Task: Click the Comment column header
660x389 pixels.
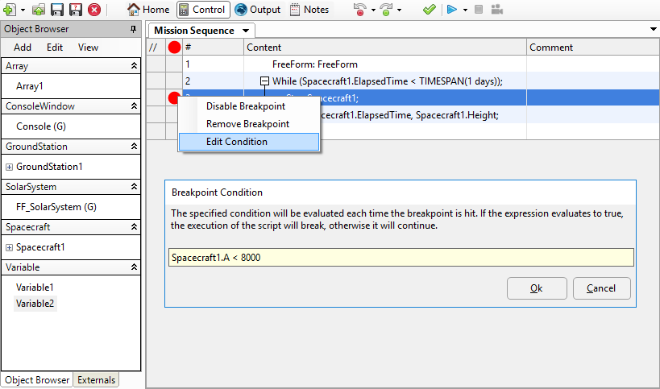Action: click(593, 47)
